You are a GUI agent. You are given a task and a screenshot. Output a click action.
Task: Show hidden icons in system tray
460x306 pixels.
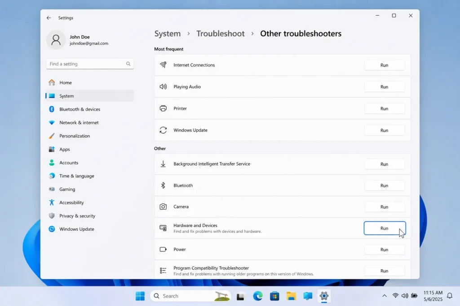click(x=385, y=296)
